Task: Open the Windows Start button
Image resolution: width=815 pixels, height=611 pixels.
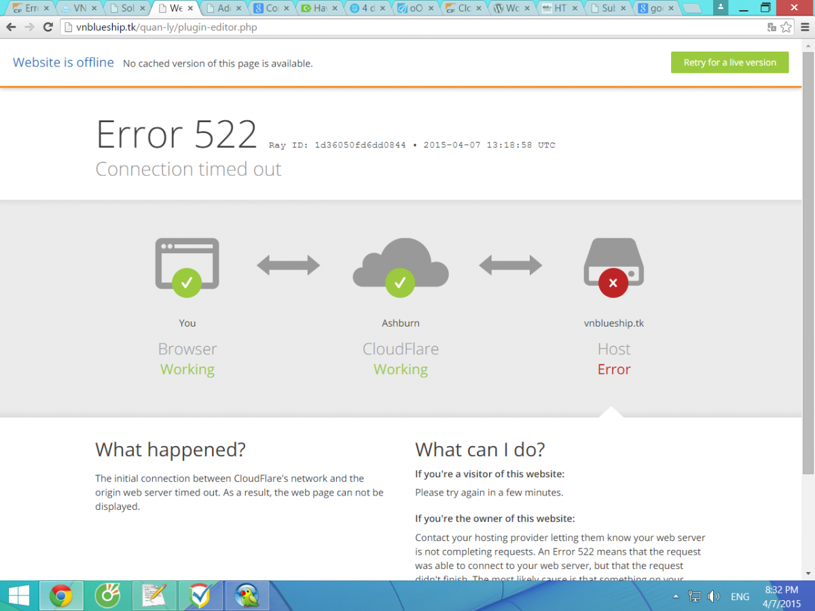Action: click(x=18, y=596)
